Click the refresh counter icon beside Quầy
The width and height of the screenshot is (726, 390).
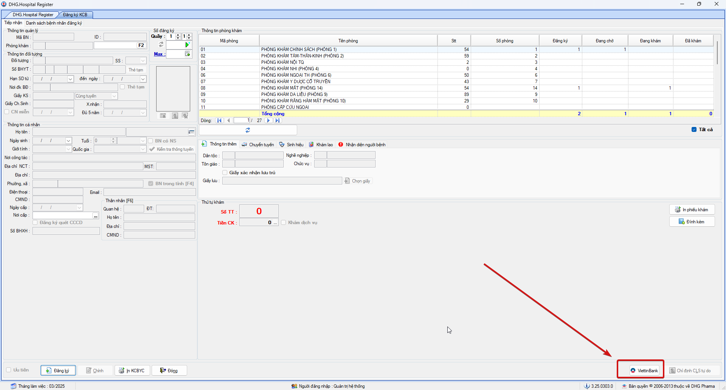click(161, 45)
